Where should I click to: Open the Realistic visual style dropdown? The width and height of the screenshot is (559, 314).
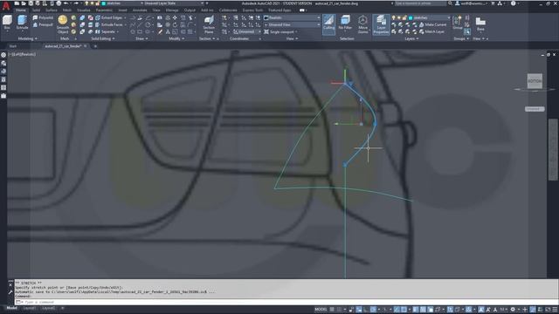tap(292, 17)
